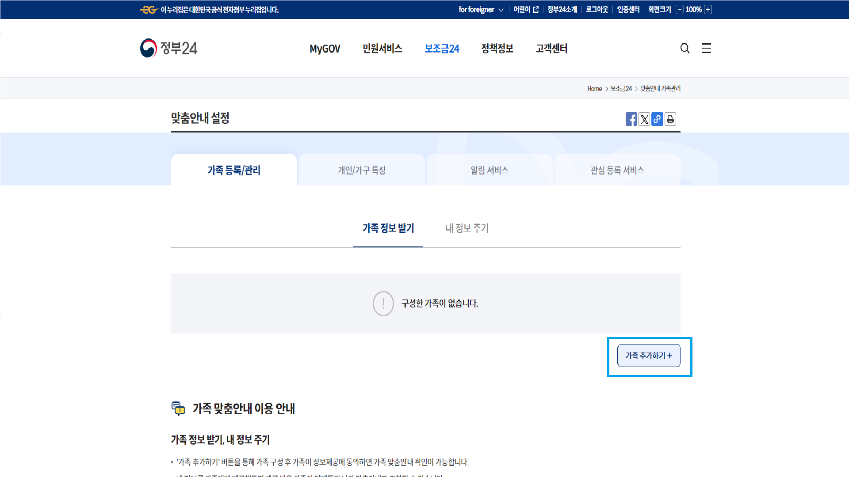The width and height of the screenshot is (849, 477).
Task: Open the 민원서비스 menu
Action: (x=382, y=49)
